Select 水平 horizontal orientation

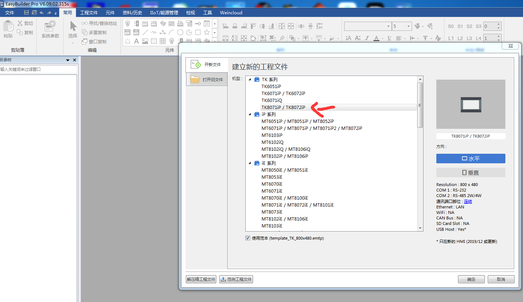point(470,159)
